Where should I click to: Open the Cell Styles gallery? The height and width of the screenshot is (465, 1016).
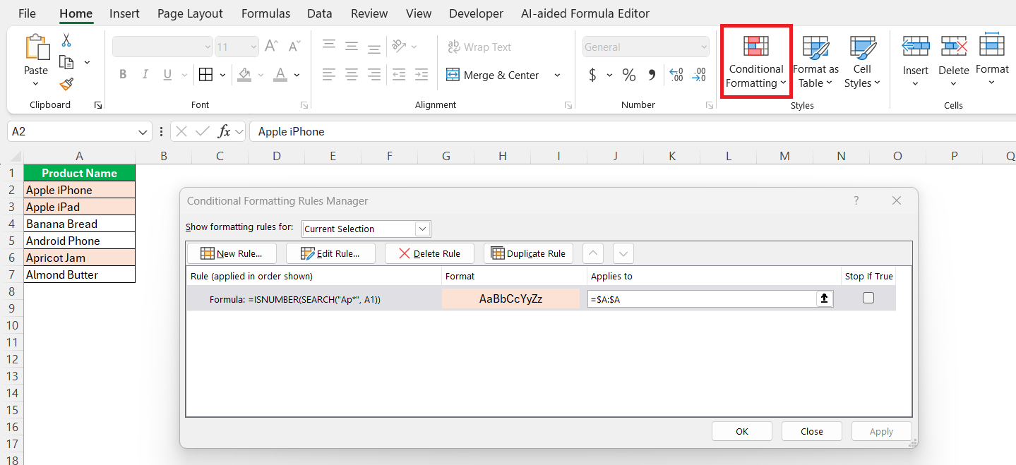862,62
